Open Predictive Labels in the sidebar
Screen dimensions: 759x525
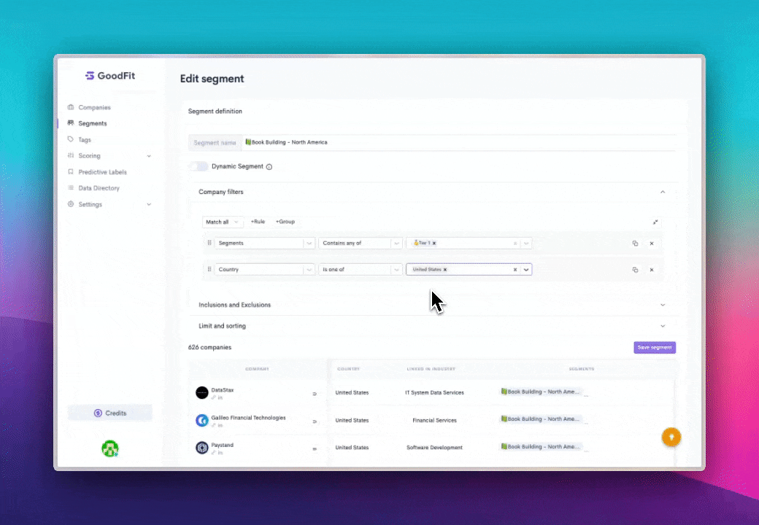click(102, 172)
